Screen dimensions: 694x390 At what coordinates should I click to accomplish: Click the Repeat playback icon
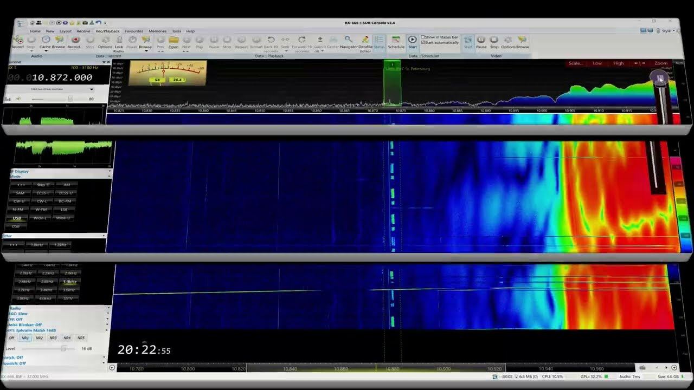click(241, 40)
